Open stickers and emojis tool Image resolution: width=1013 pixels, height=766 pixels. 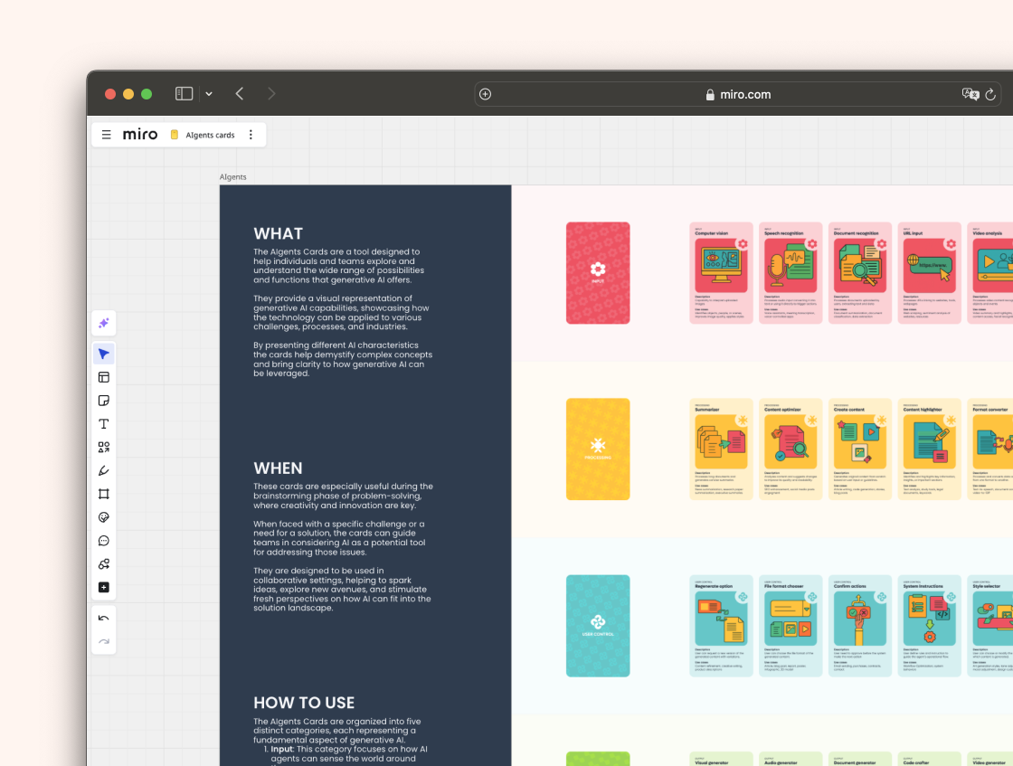click(x=103, y=517)
